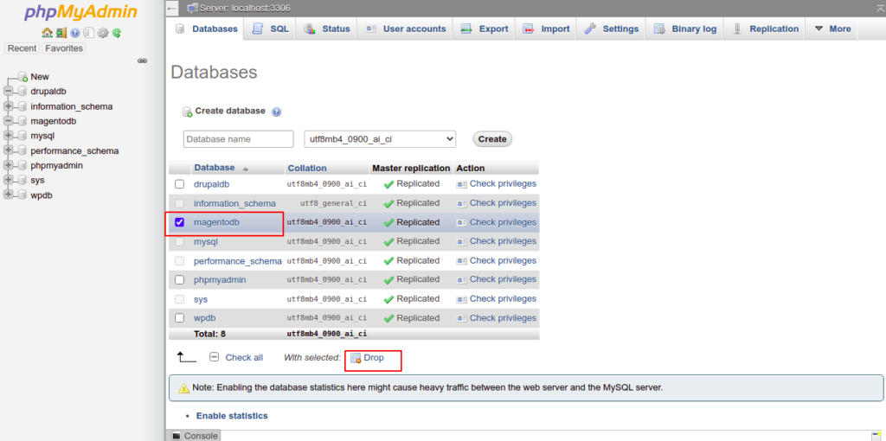This screenshot has width=886, height=441.
Task: Click the server icon in the breadcrumb bar
Action: [193, 8]
